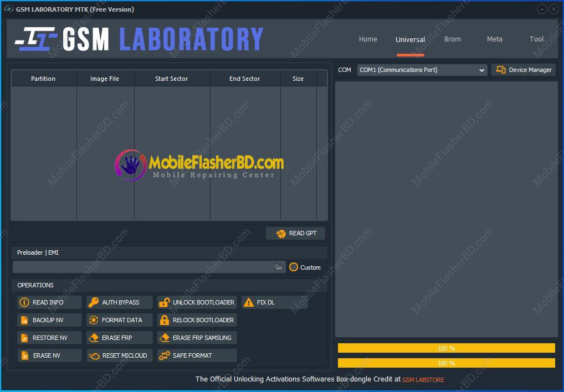Click the RESTORE NV file icon
Image resolution: width=564 pixels, height=392 pixels.
coord(24,338)
